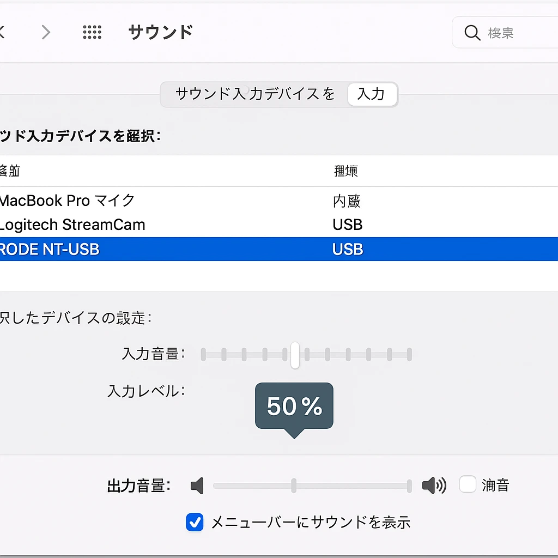Open the show-all grid icon
The height and width of the screenshot is (558, 558).
[x=92, y=33]
